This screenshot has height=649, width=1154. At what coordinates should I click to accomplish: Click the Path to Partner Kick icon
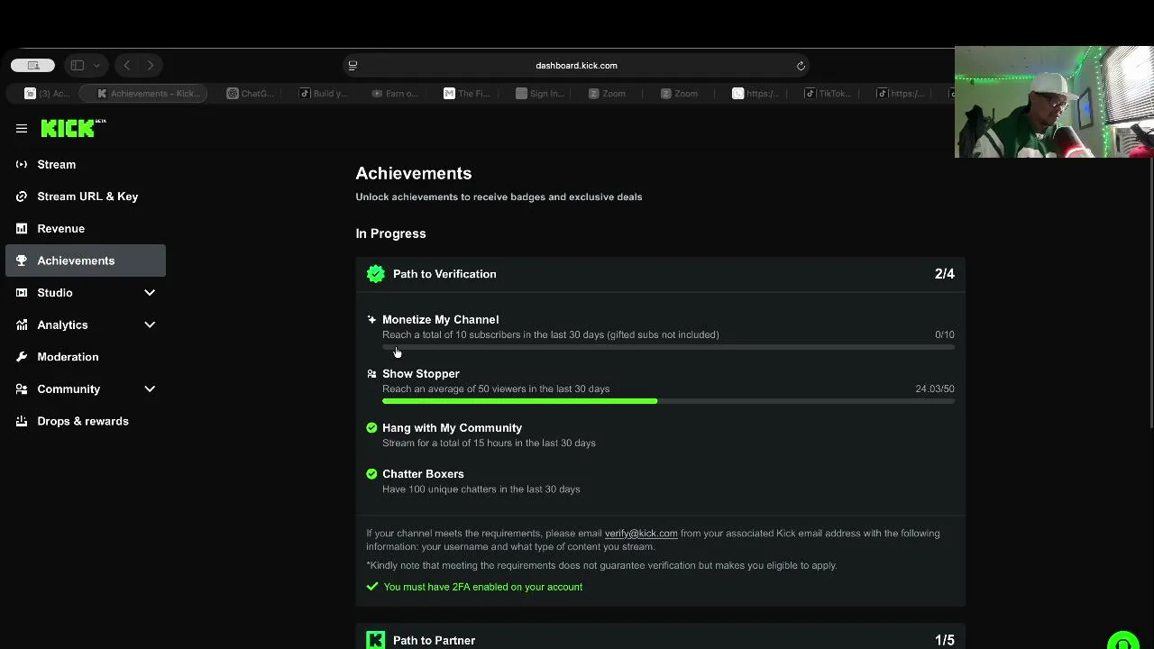pyautogui.click(x=376, y=640)
